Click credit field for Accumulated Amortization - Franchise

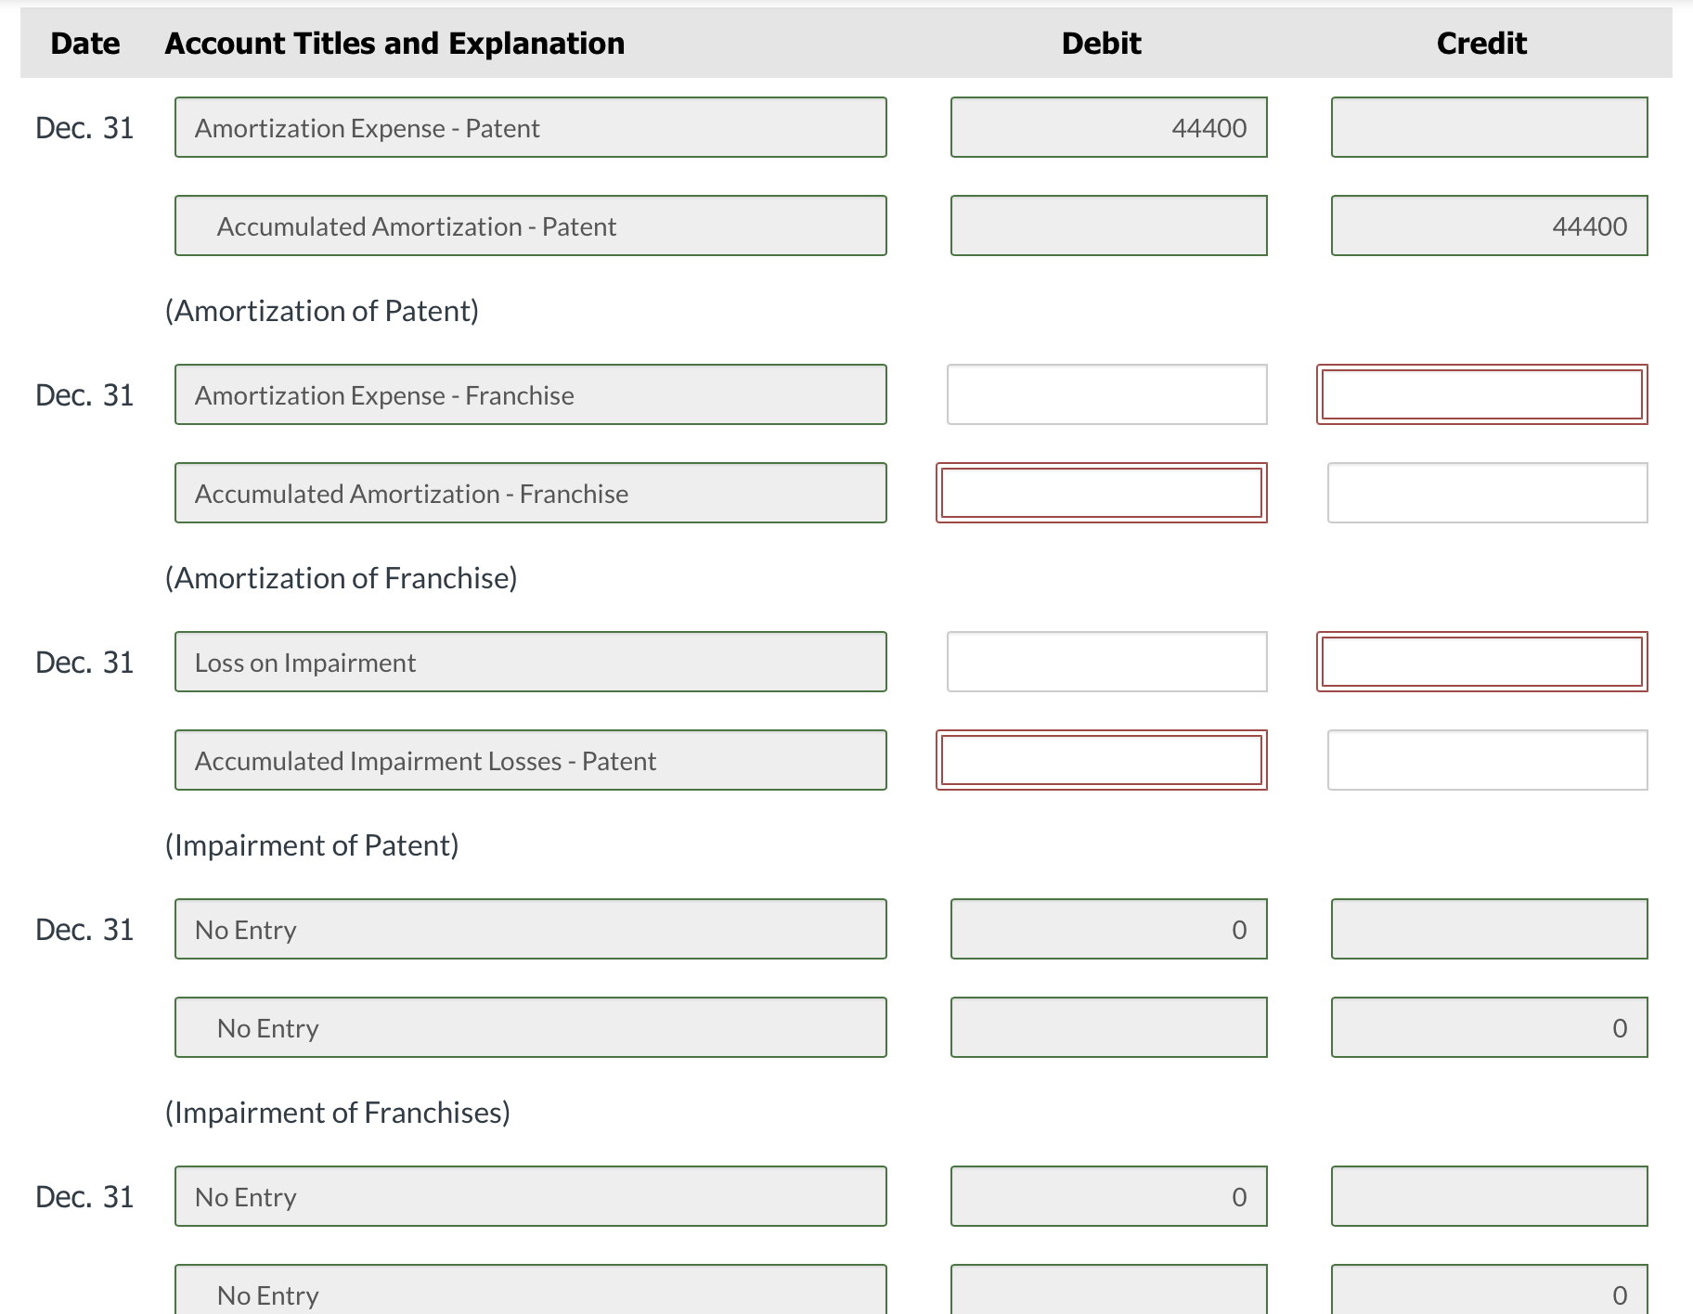1487,494
